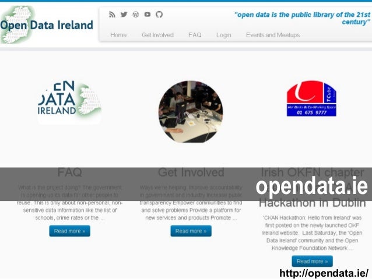Select FAQ in the navigation bar
The width and height of the screenshot is (372, 279).
pyautogui.click(x=195, y=35)
